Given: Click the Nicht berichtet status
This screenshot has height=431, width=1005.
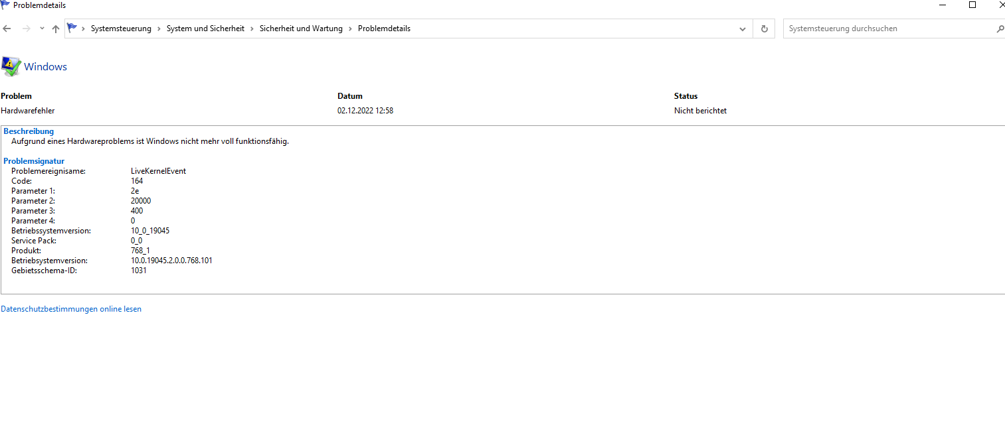Looking at the screenshot, I should [700, 111].
